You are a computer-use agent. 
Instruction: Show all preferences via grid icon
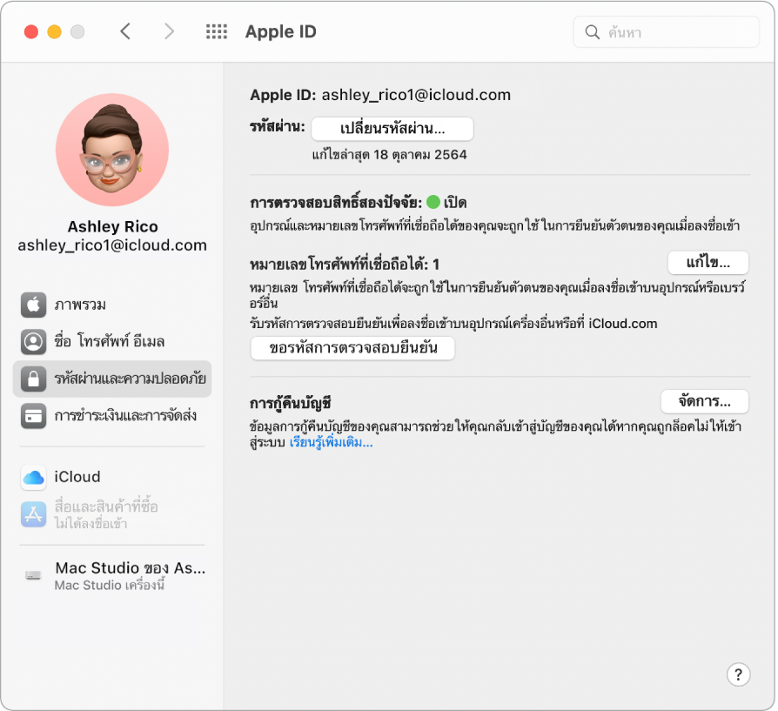(217, 31)
